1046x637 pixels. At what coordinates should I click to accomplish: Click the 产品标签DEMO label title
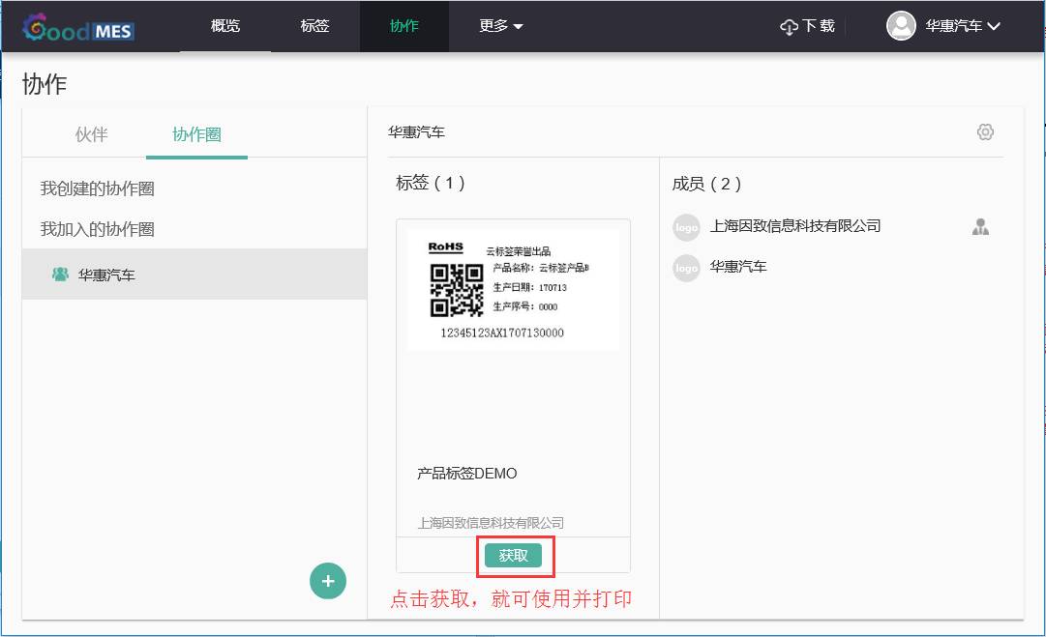(x=467, y=473)
